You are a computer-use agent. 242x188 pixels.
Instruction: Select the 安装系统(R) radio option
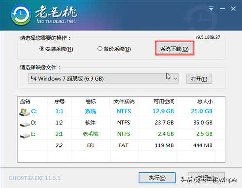[56, 49]
